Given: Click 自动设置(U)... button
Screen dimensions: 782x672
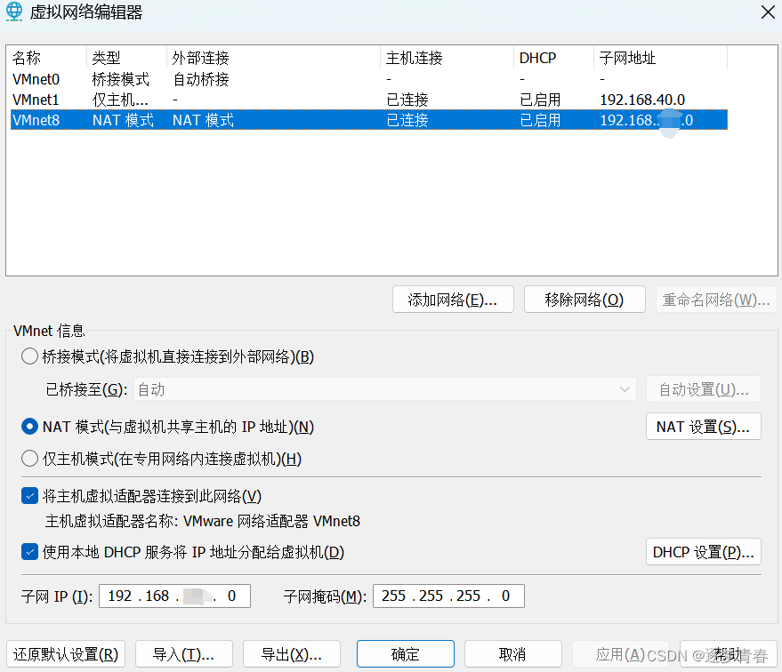Looking at the screenshot, I should [704, 389].
